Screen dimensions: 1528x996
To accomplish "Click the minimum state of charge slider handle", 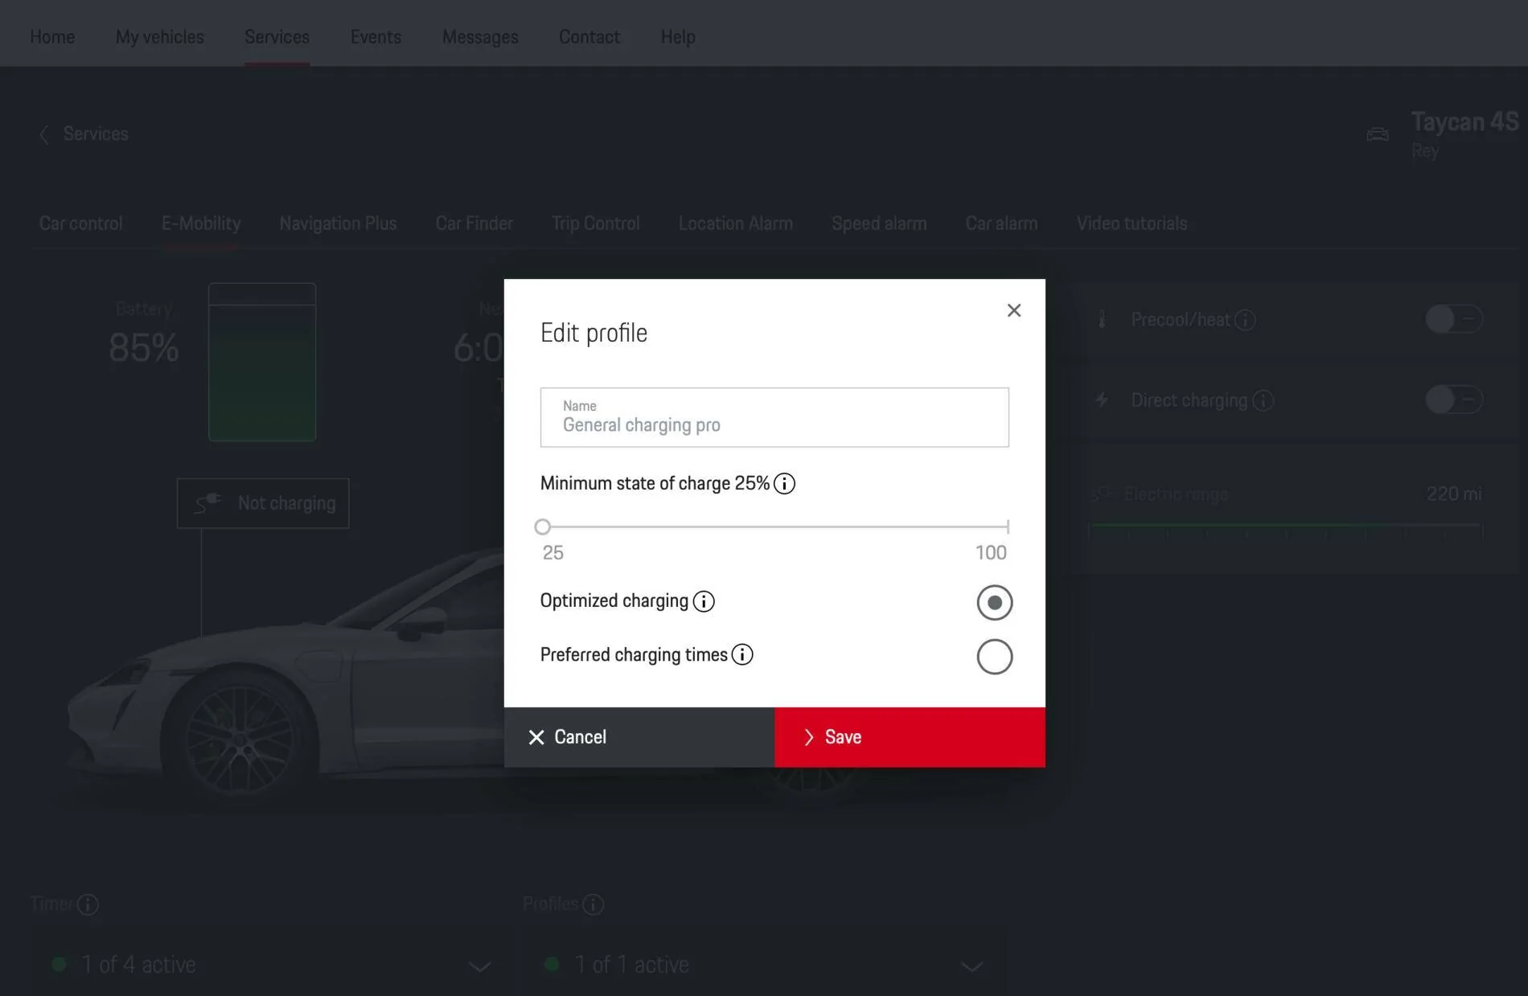I will 543,527.
